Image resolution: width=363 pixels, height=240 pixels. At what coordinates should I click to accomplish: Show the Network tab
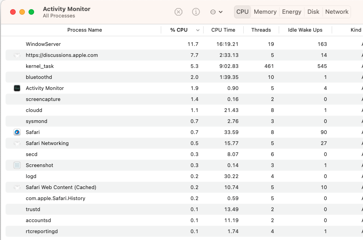[x=337, y=12]
